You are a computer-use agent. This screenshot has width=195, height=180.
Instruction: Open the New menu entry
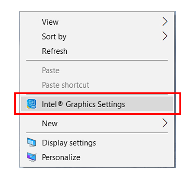pyautogui.click(x=50, y=124)
